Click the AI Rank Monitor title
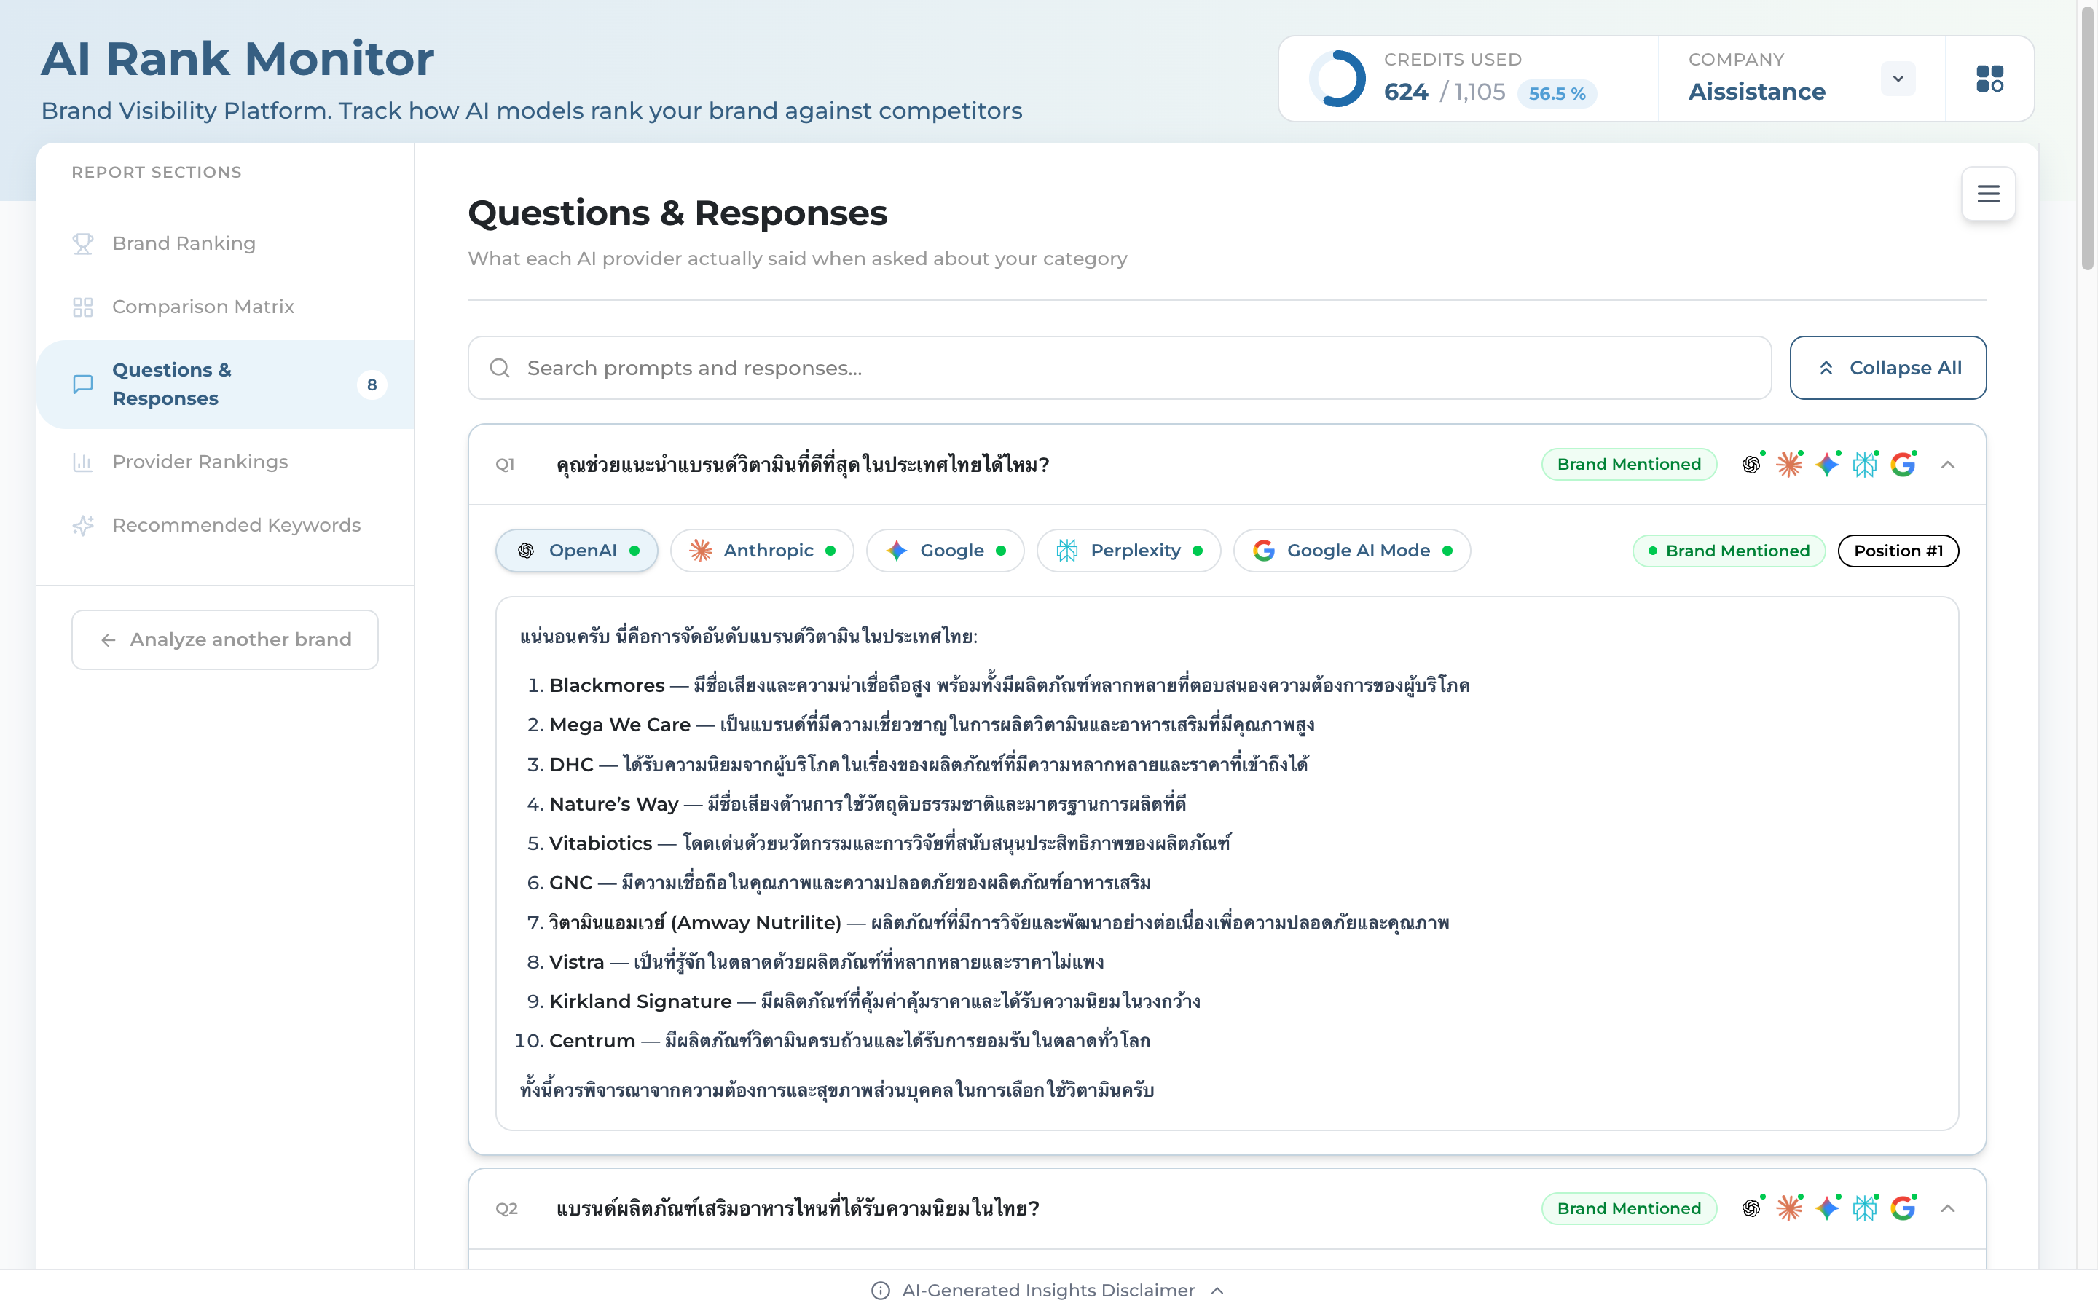2098x1311 pixels. pyautogui.click(x=237, y=59)
